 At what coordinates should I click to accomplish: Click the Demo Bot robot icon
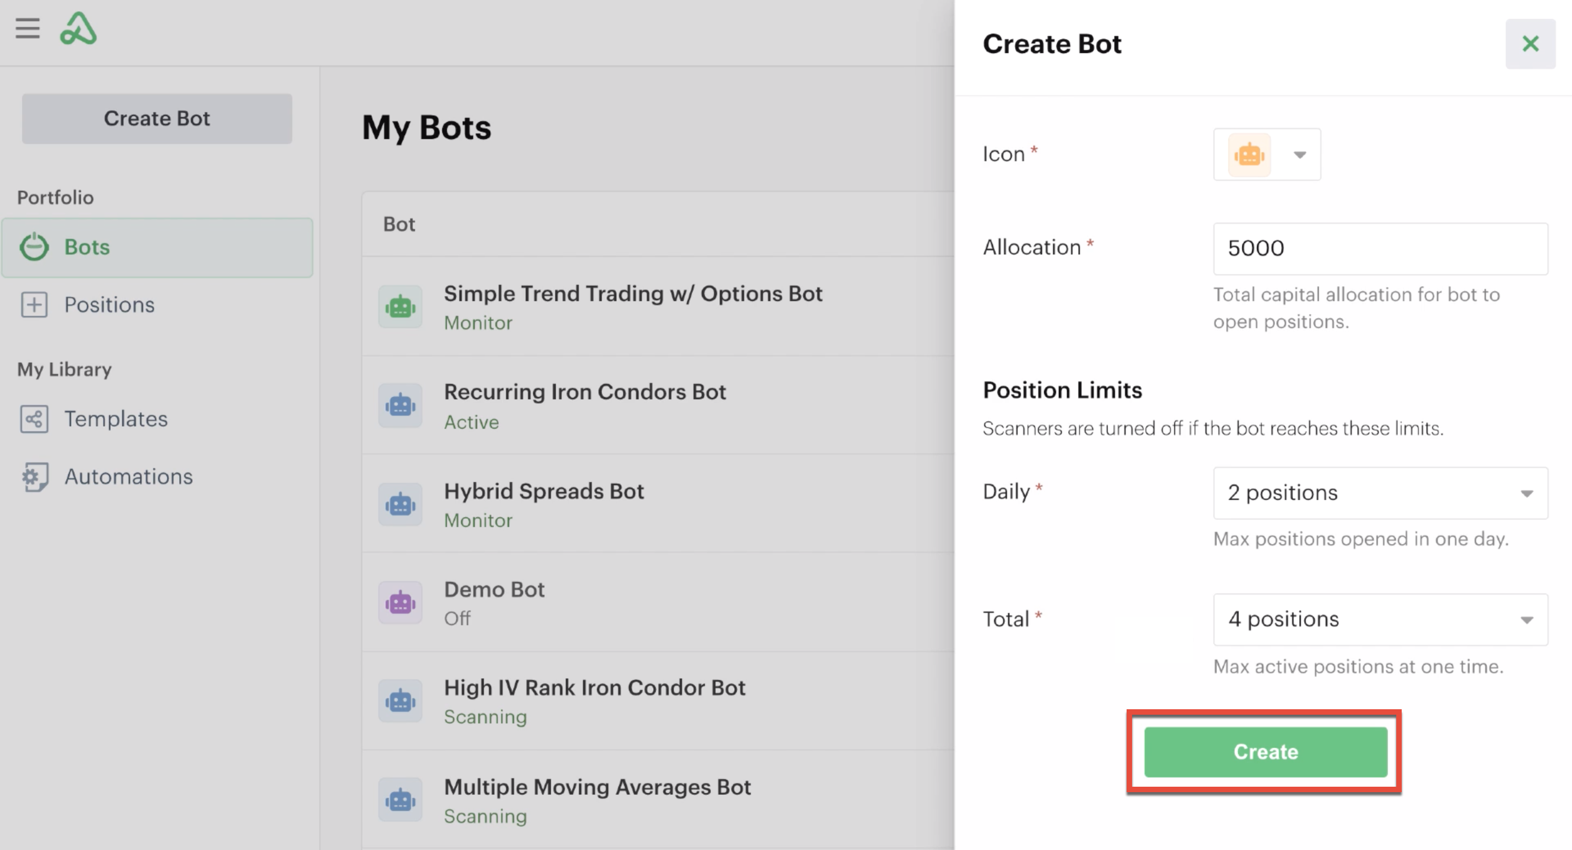pyautogui.click(x=400, y=602)
